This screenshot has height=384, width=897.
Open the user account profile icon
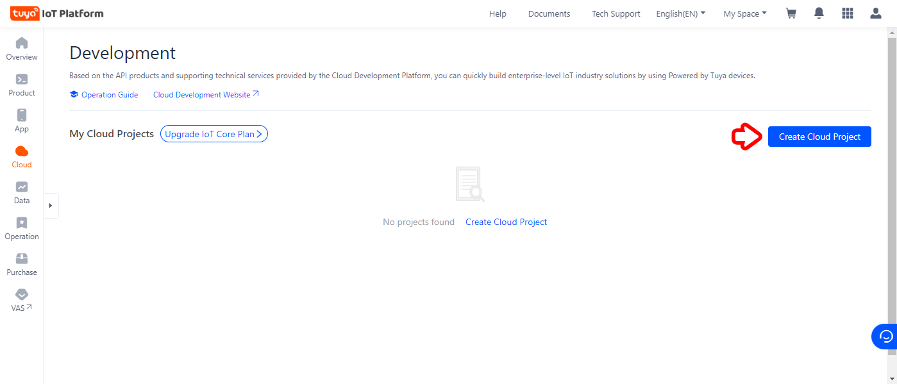click(x=876, y=13)
